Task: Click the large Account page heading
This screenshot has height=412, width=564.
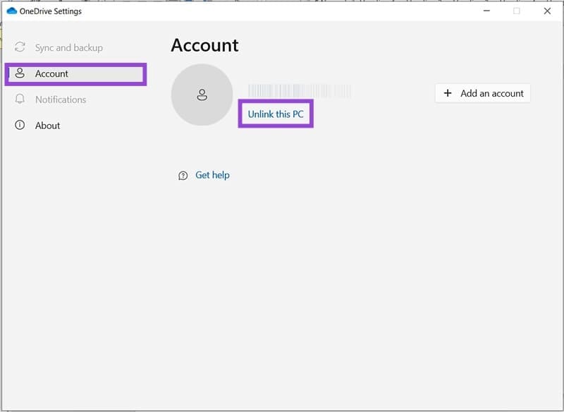Action: 204,45
